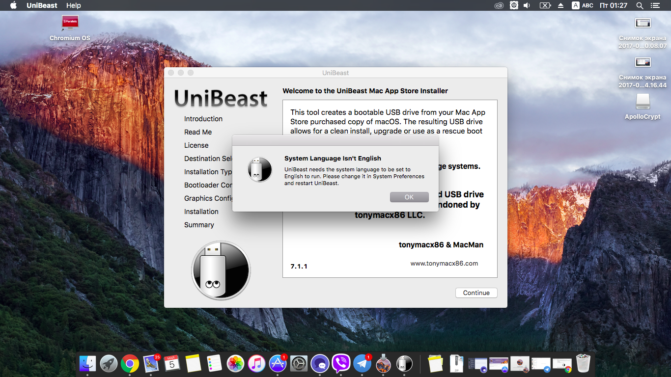Select the ApolloCrypt drive on desktop

643,107
